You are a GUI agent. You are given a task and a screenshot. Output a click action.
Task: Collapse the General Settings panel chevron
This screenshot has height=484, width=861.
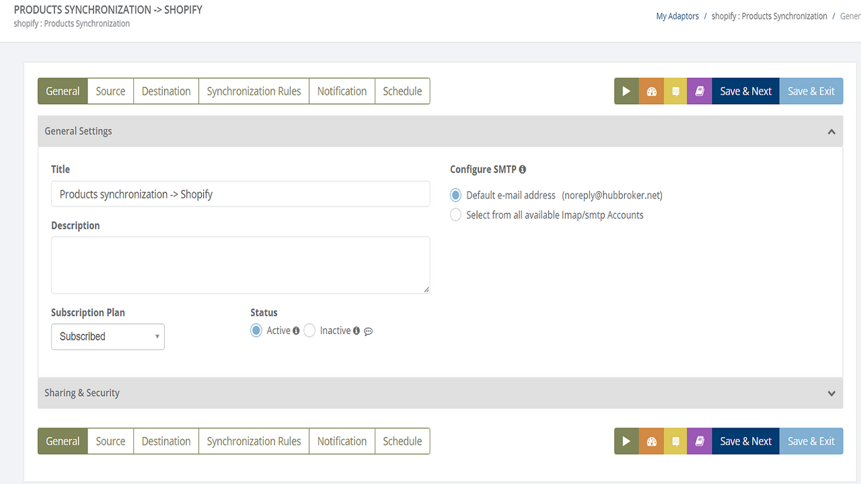coord(831,132)
